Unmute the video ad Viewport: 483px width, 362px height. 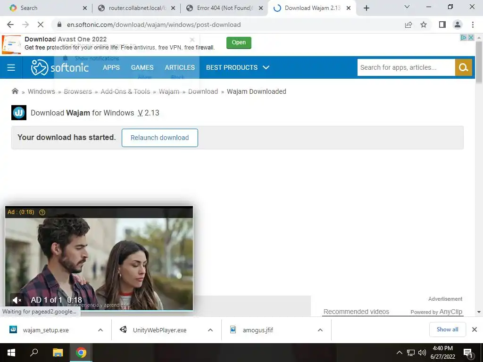(x=17, y=300)
